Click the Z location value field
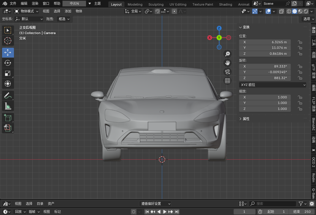316x215 pixels. pos(265,54)
